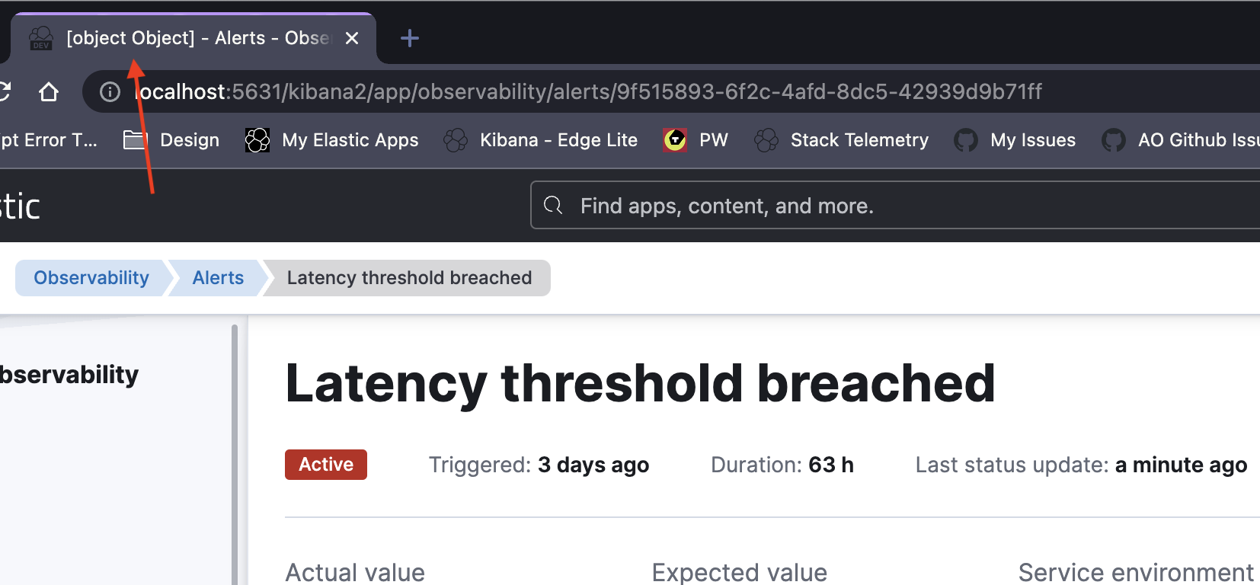1260x585 pixels.
Task: Open the My Elastic Apps bookmark icon
Action: pos(257,139)
